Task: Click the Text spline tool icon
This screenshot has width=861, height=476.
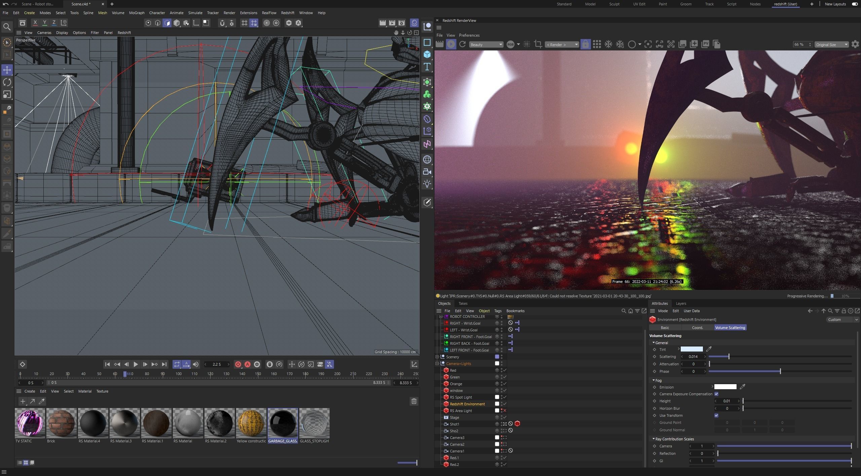Action: [427, 67]
